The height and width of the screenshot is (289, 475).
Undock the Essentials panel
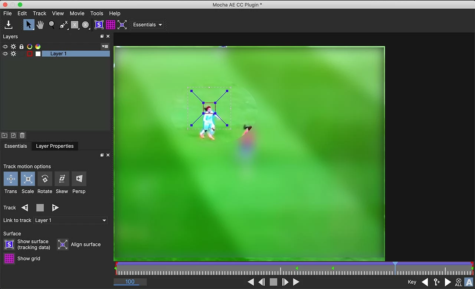coord(102,155)
